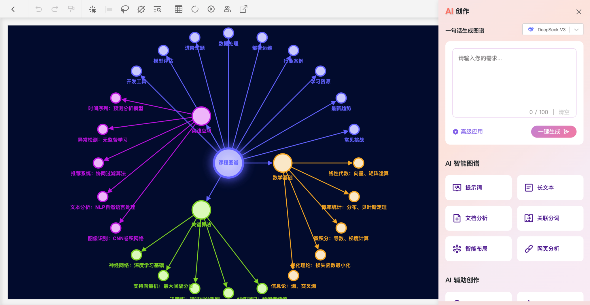Image resolution: width=590 pixels, height=305 pixels.
Task: Activate the click-select pointer tool
Action: coord(92,9)
